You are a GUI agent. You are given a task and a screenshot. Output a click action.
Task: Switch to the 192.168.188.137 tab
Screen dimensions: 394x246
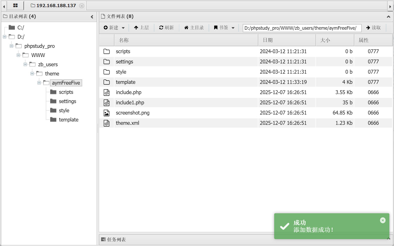point(53,5)
